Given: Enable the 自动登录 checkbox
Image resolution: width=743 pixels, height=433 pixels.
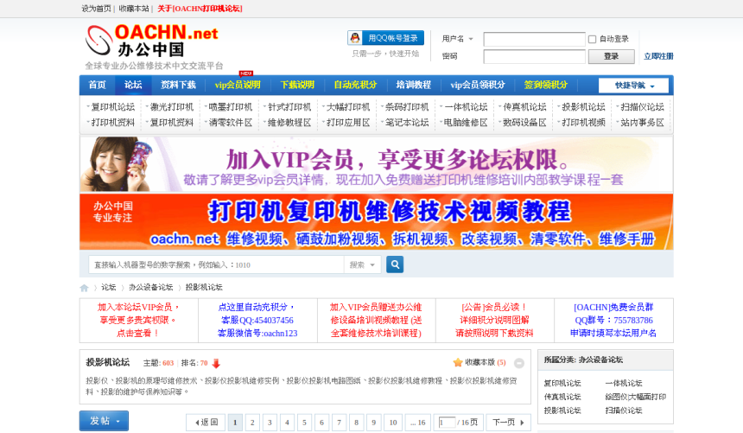Looking at the screenshot, I should (592, 39).
